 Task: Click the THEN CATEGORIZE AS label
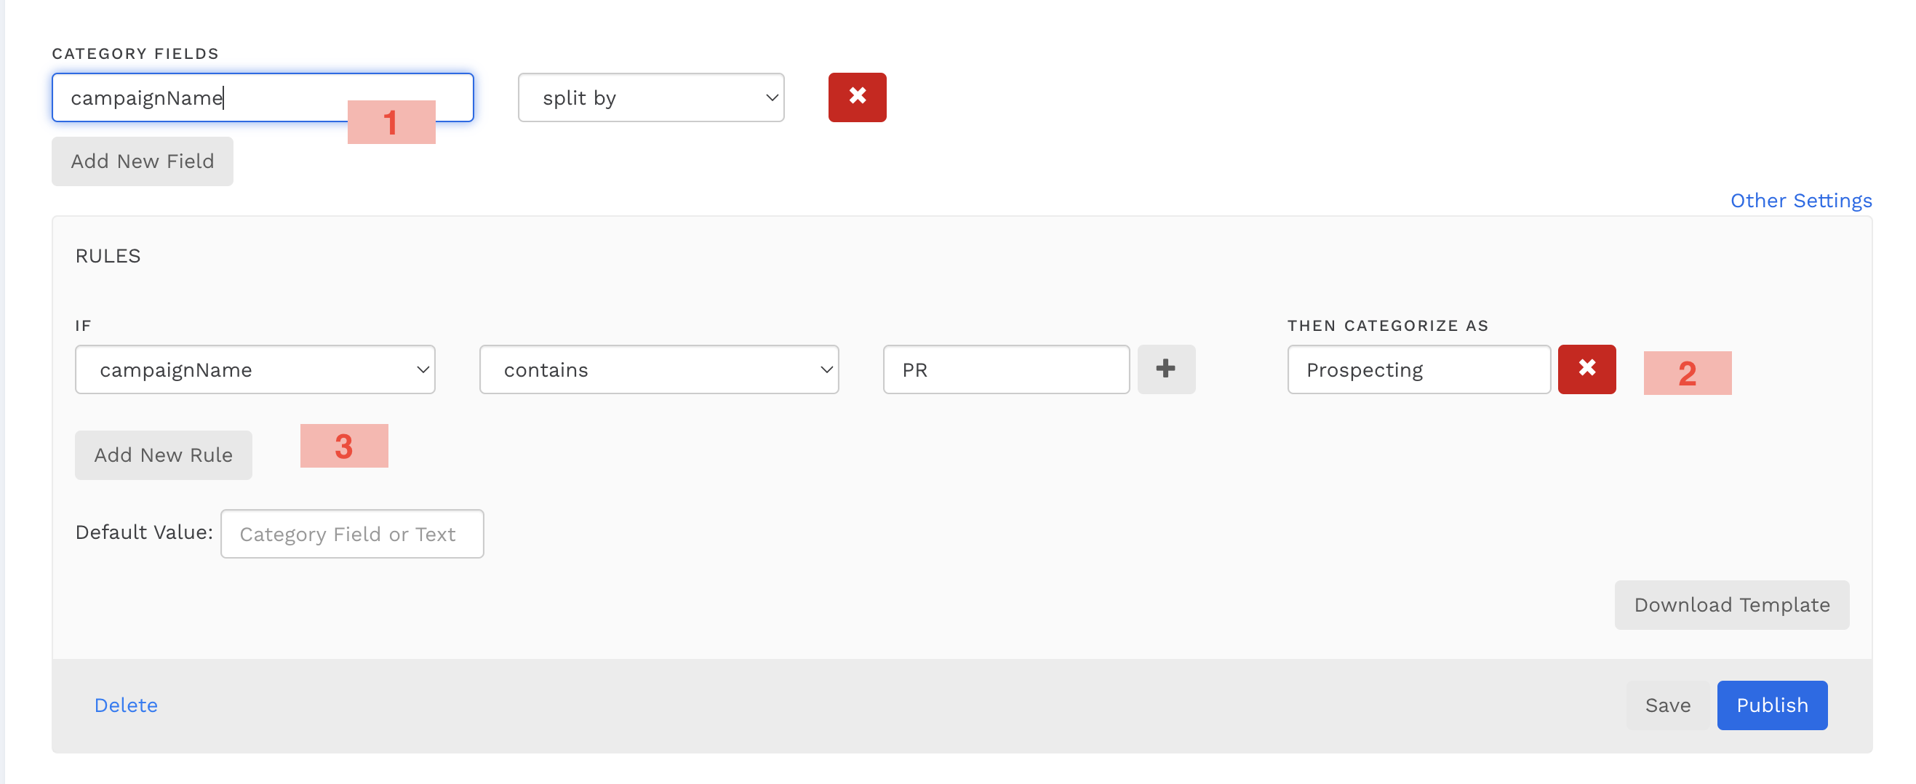pos(1387,325)
